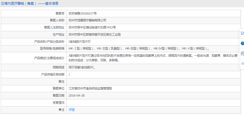Viewport: 244px width, 116px height.
Task: Click the 型号规格/包装规格 label
Action: [52, 49]
